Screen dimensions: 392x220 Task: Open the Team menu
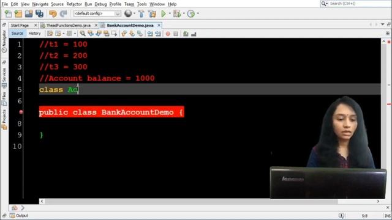(x=129, y=4)
